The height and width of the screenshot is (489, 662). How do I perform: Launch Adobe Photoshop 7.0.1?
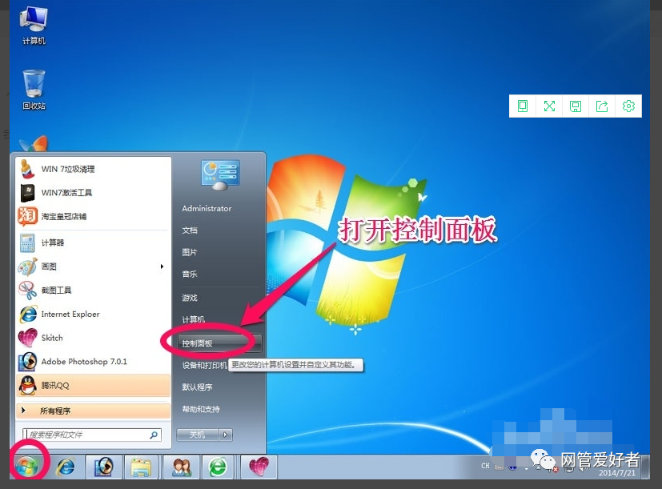(x=93, y=362)
